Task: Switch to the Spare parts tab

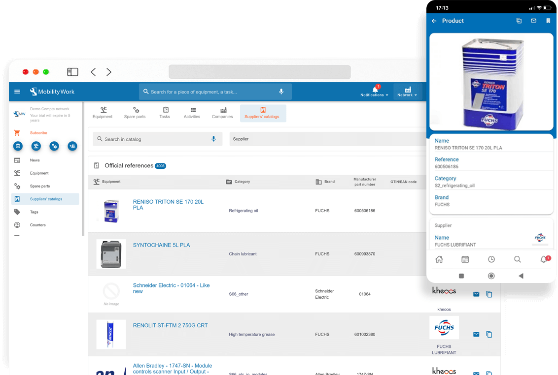Action: click(x=135, y=113)
